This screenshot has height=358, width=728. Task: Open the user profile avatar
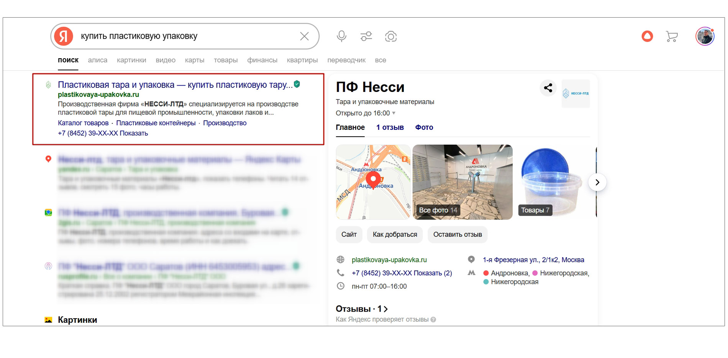tap(705, 36)
